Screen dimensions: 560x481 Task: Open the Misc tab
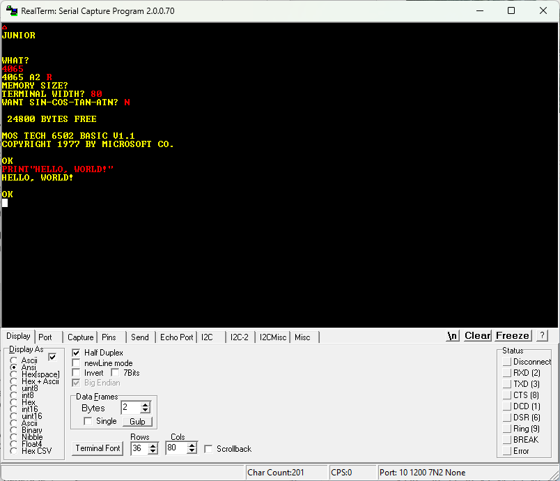302,337
